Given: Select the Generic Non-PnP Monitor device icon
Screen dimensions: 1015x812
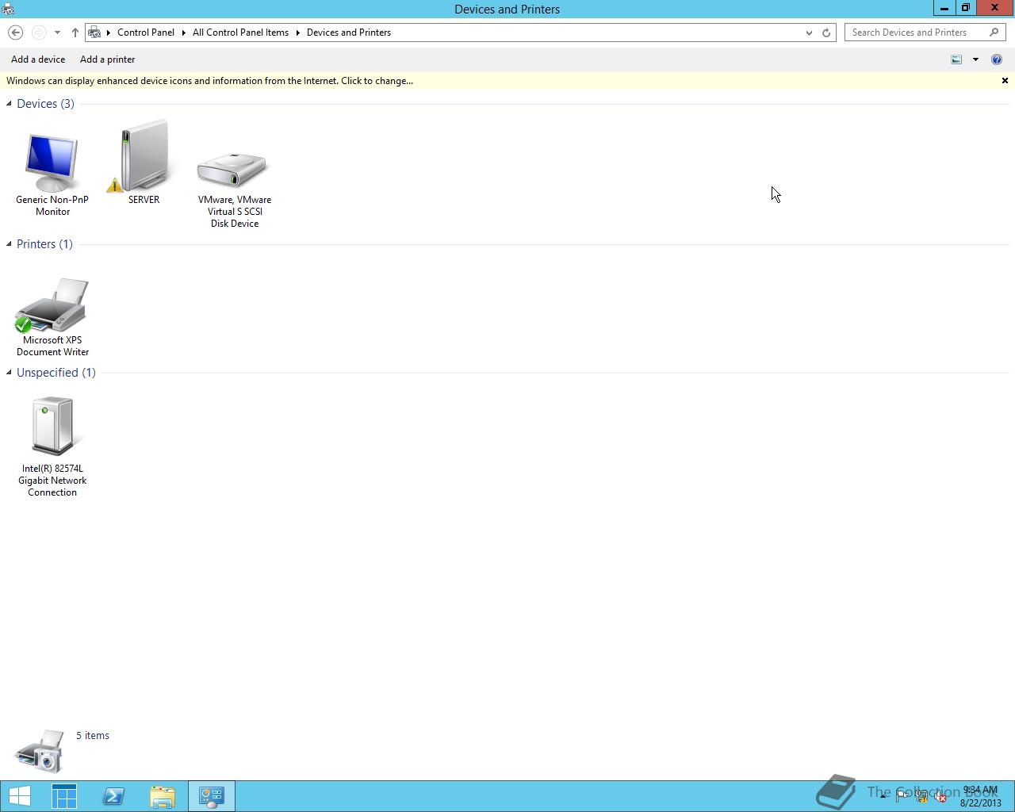Looking at the screenshot, I should (52, 163).
